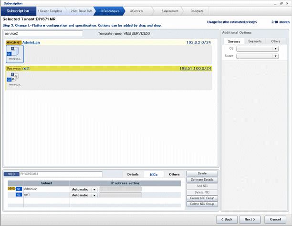Click the NIC badge in net1 row
292x226 pixels.
(19, 195)
